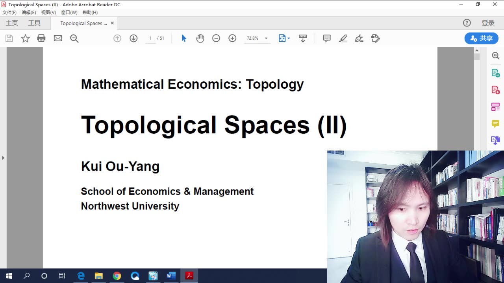Open the 窗口(W) menu
Image resolution: width=504 pixels, height=283 pixels.
click(x=69, y=13)
